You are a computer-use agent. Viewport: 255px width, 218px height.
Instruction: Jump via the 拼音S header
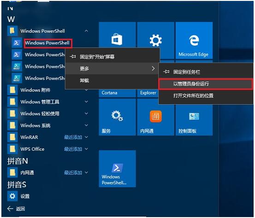tap(17, 185)
